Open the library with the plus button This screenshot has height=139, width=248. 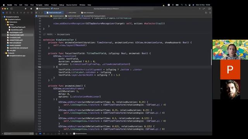200,8
